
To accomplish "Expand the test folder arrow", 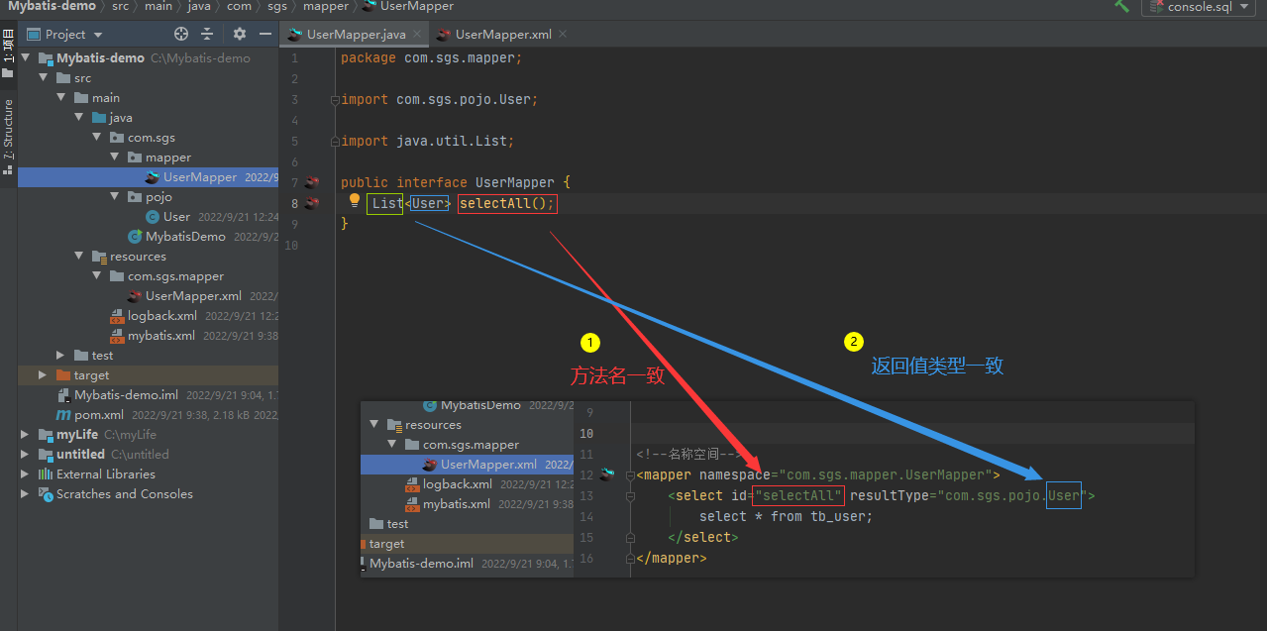I will [60, 355].
